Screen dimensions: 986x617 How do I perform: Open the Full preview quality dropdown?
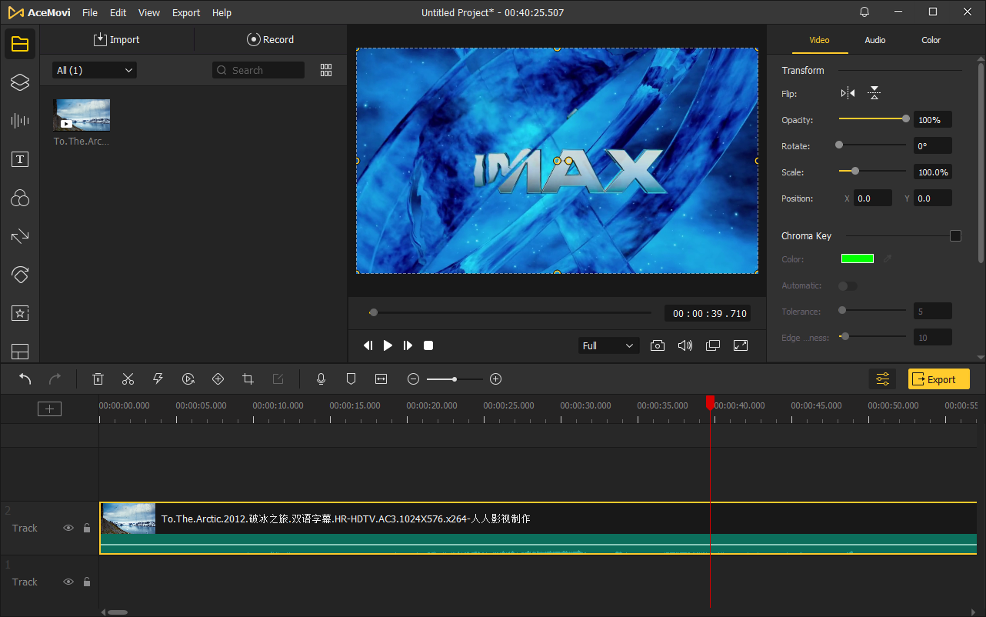coord(608,345)
